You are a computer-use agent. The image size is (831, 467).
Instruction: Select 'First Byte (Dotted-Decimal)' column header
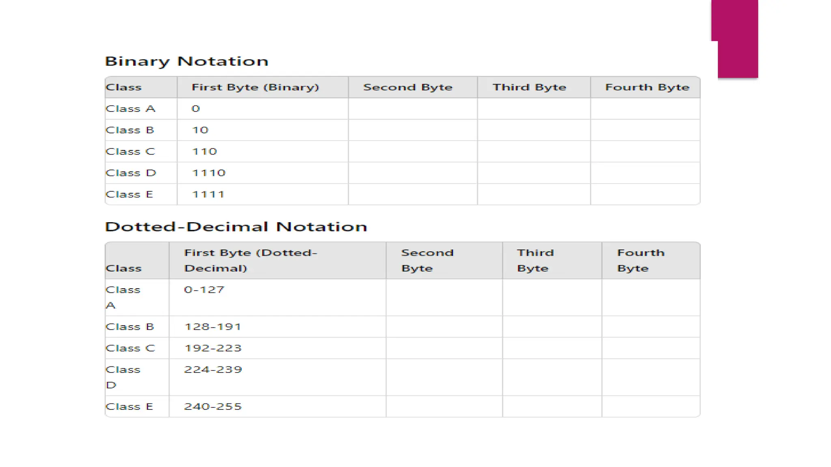click(x=250, y=260)
